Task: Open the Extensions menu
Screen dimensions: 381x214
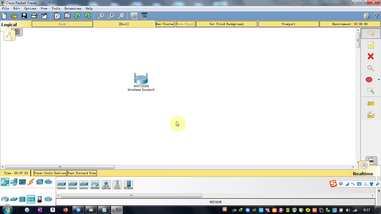Action: tap(73, 8)
